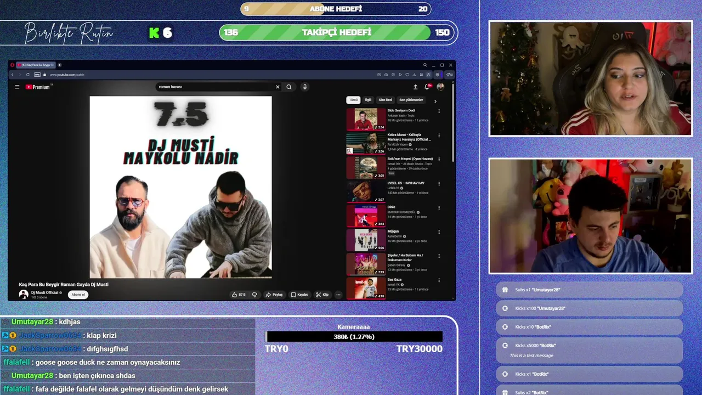Focus the YouTube search box
This screenshot has width=702, height=395.
tap(215, 87)
